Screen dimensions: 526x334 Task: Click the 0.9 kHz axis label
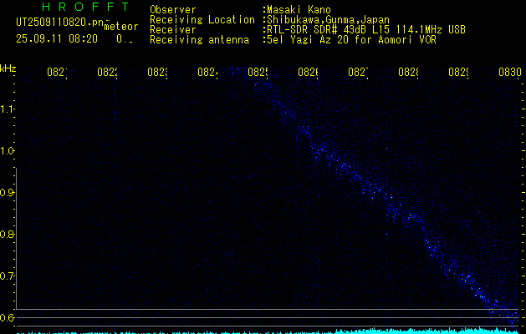(x=7, y=193)
